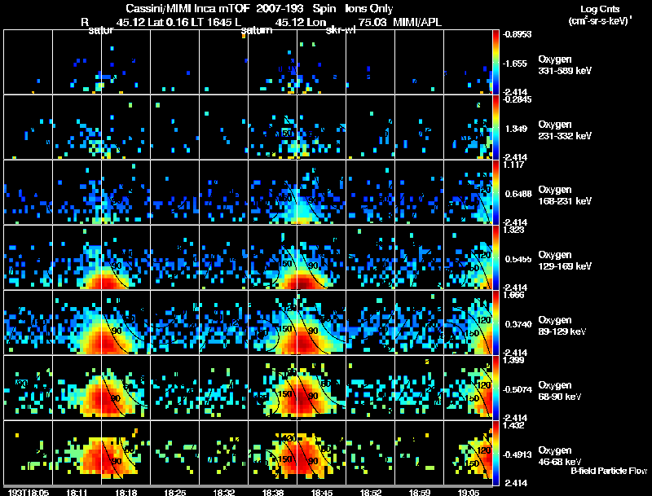Viewport: 652px width, 496px height.
Task: Click the 'Log Cnts' legend heading
Action: [600, 9]
